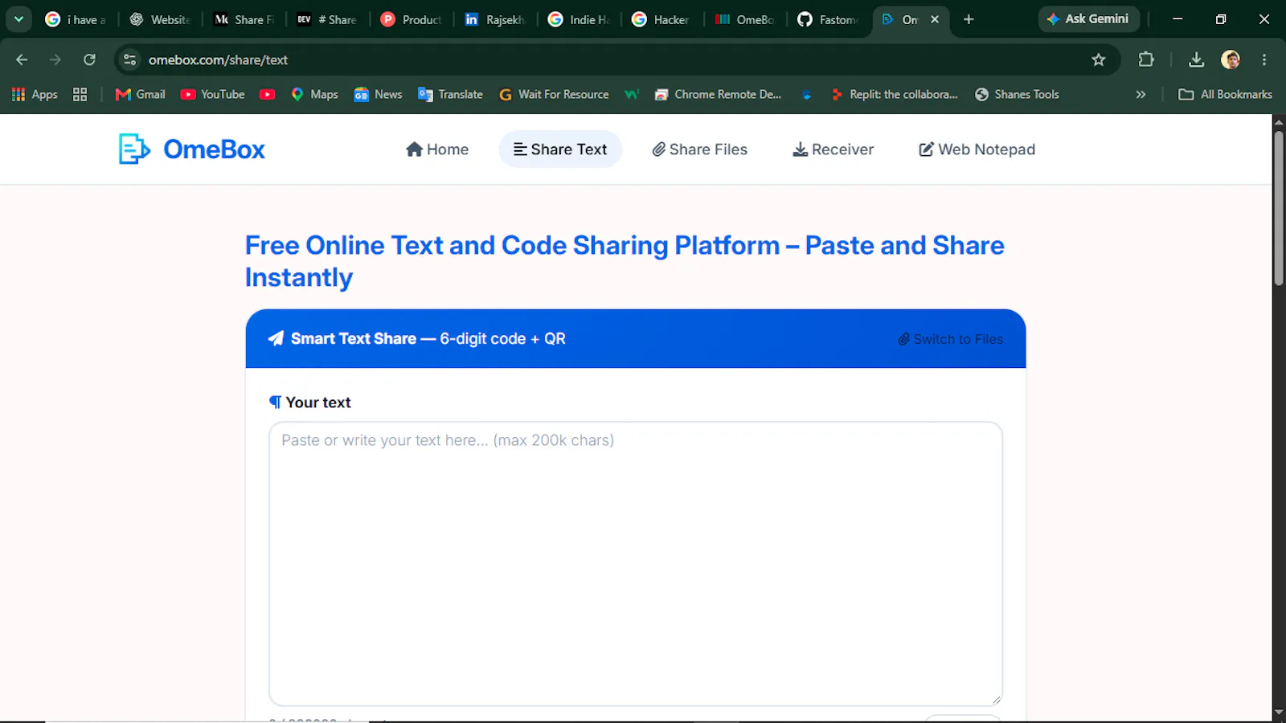The image size is (1286, 723).
Task: Open the Chrome Remote Desktop bookmark
Action: pos(718,94)
